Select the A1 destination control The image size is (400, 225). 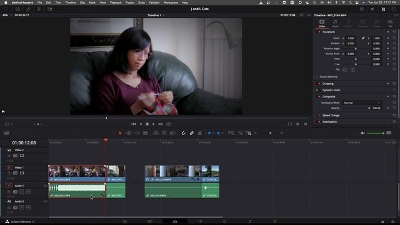pyautogui.click(x=9, y=186)
